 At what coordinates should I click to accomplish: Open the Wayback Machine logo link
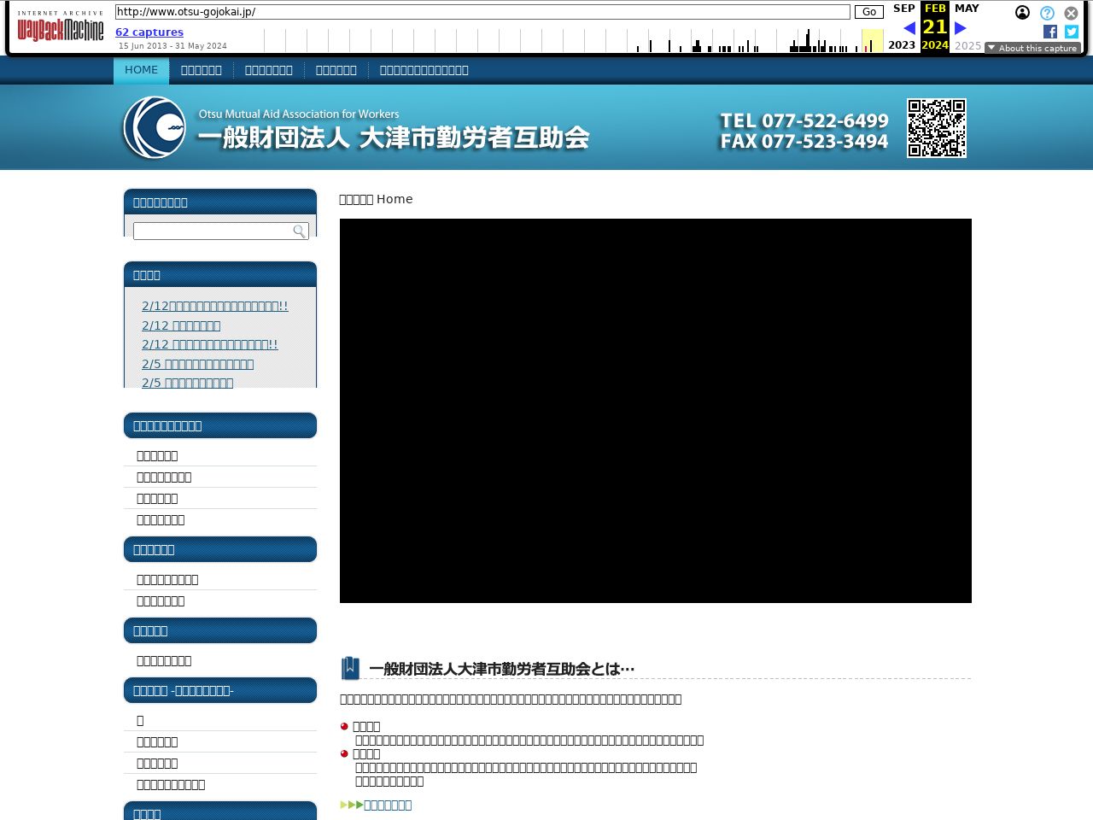pos(60,26)
